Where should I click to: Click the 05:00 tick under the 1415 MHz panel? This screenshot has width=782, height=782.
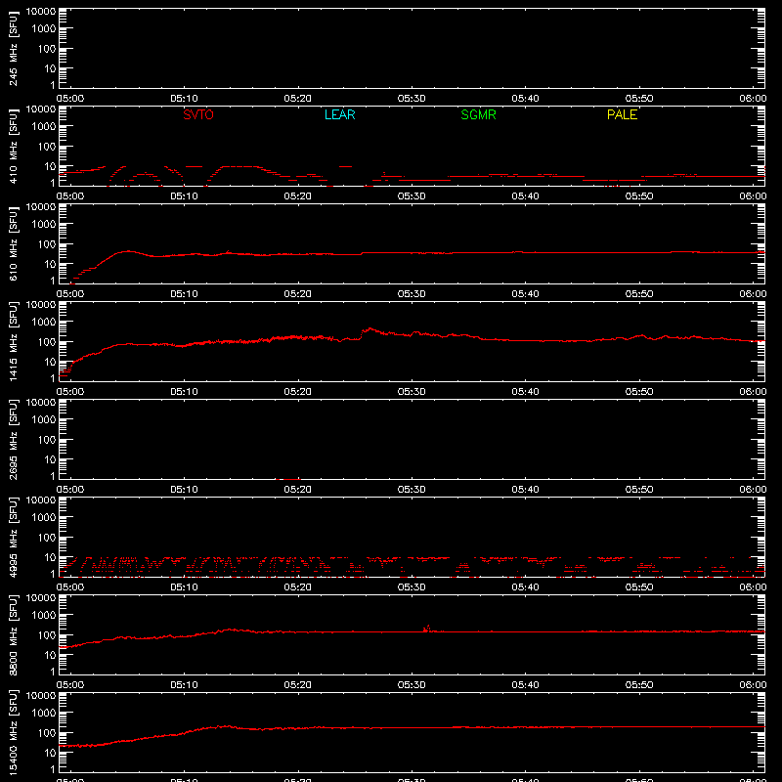70,392
